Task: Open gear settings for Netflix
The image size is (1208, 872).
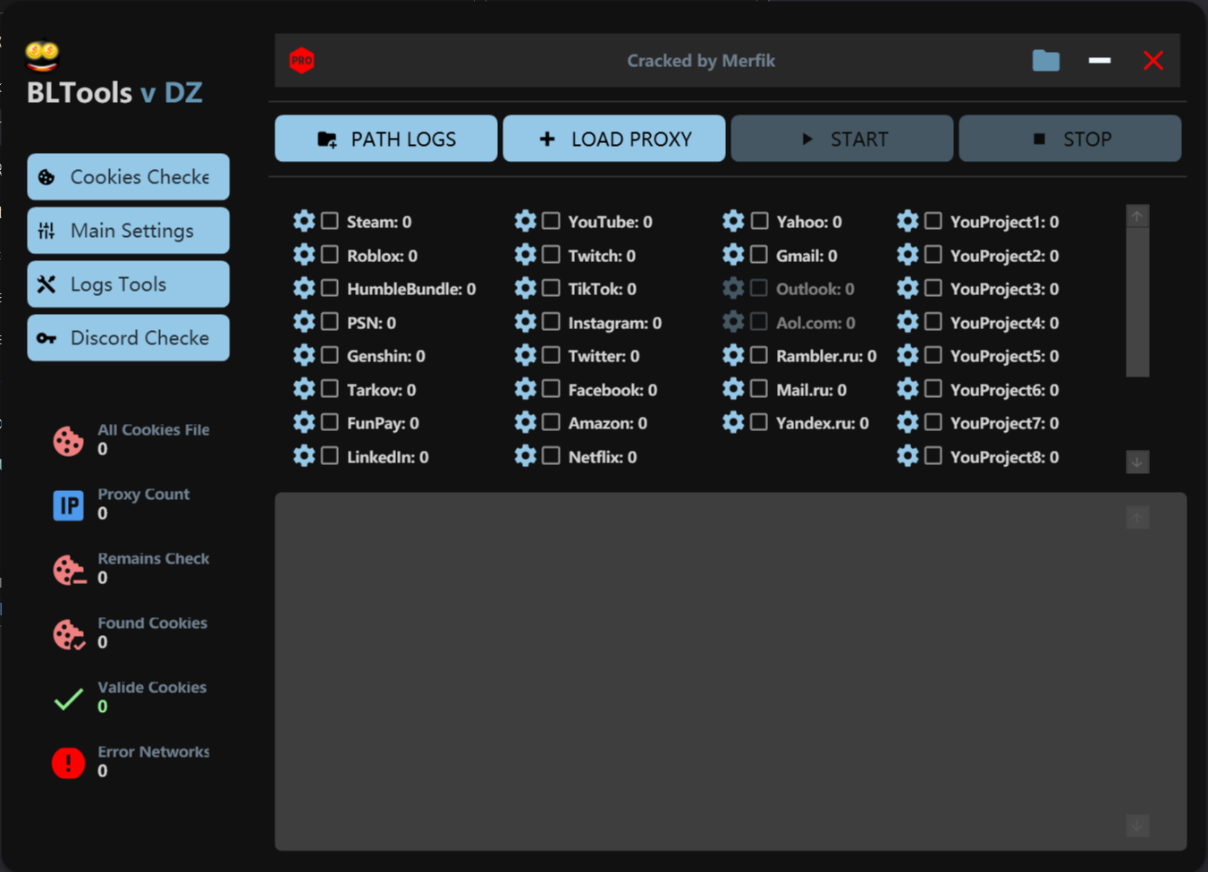Action: 526,456
